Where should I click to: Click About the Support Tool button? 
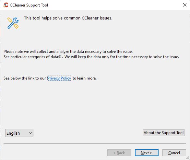[x=163, y=133]
